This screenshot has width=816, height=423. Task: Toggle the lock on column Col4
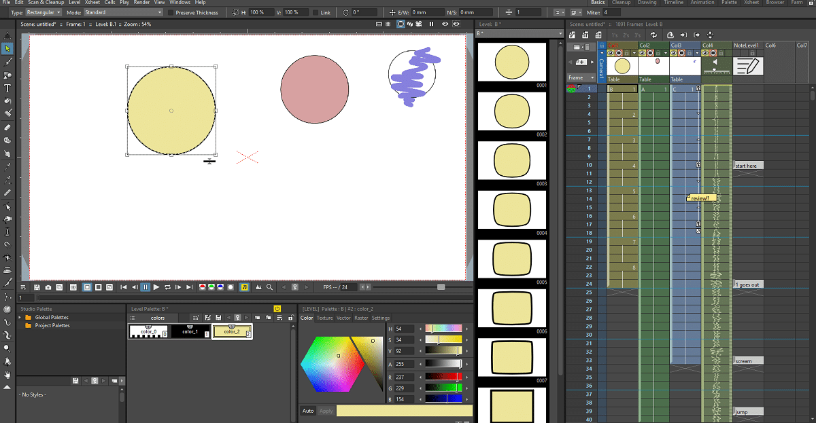721,53
